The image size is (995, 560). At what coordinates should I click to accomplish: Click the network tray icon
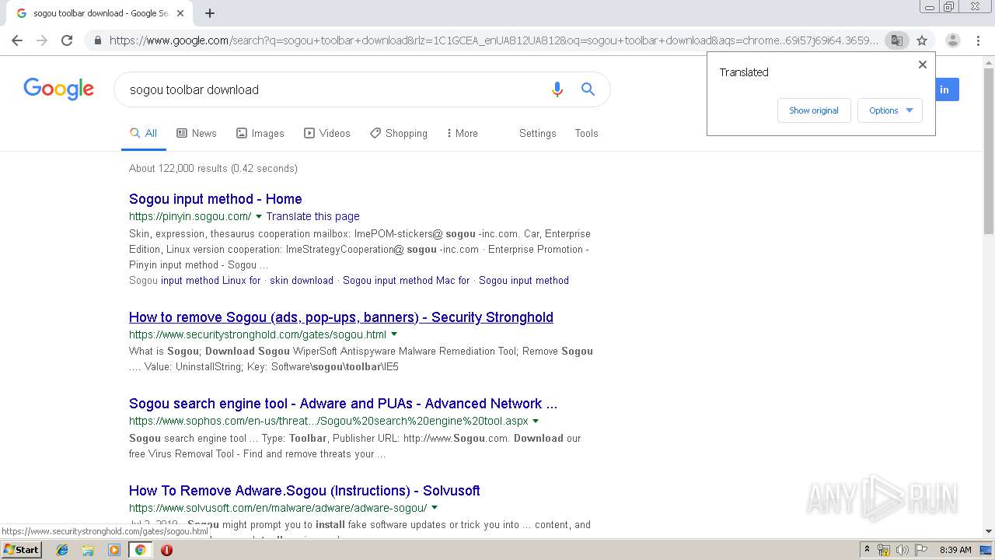[884, 550]
